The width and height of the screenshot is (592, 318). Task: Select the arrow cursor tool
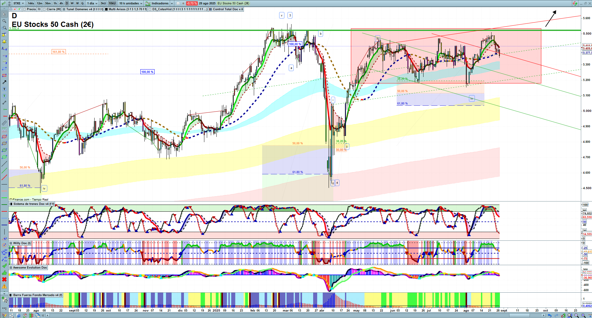point(4,14)
